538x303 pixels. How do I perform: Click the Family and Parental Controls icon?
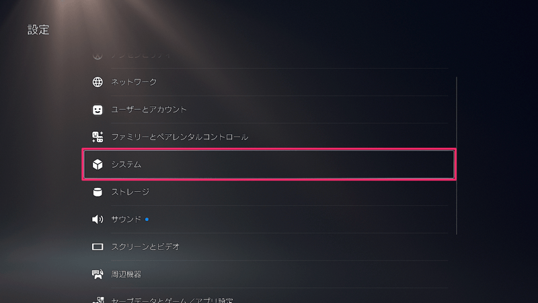pyautogui.click(x=98, y=137)
